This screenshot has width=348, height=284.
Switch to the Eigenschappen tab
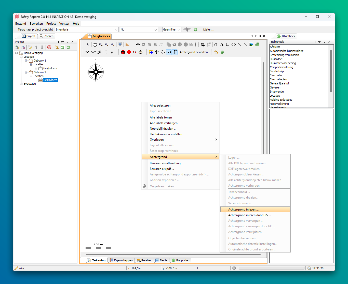121,260
